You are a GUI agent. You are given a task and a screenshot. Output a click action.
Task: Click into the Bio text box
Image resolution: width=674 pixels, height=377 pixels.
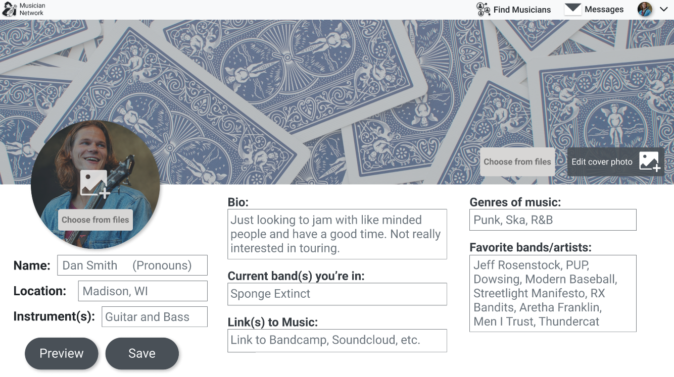[337, 234]
